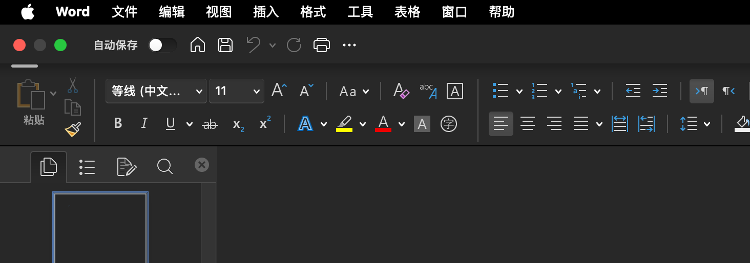Apply strikethrough formatting
This screenshot has width=750, height=263.
(210, 124)
